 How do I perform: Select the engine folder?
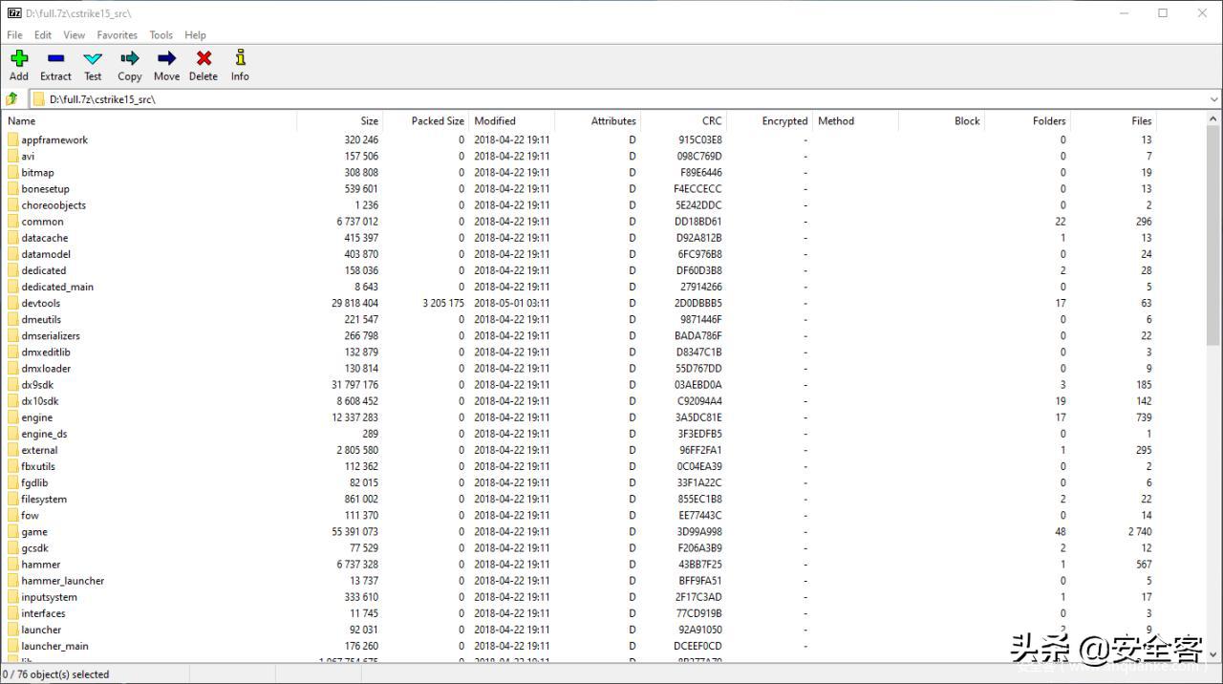click(x=37, y=417)
